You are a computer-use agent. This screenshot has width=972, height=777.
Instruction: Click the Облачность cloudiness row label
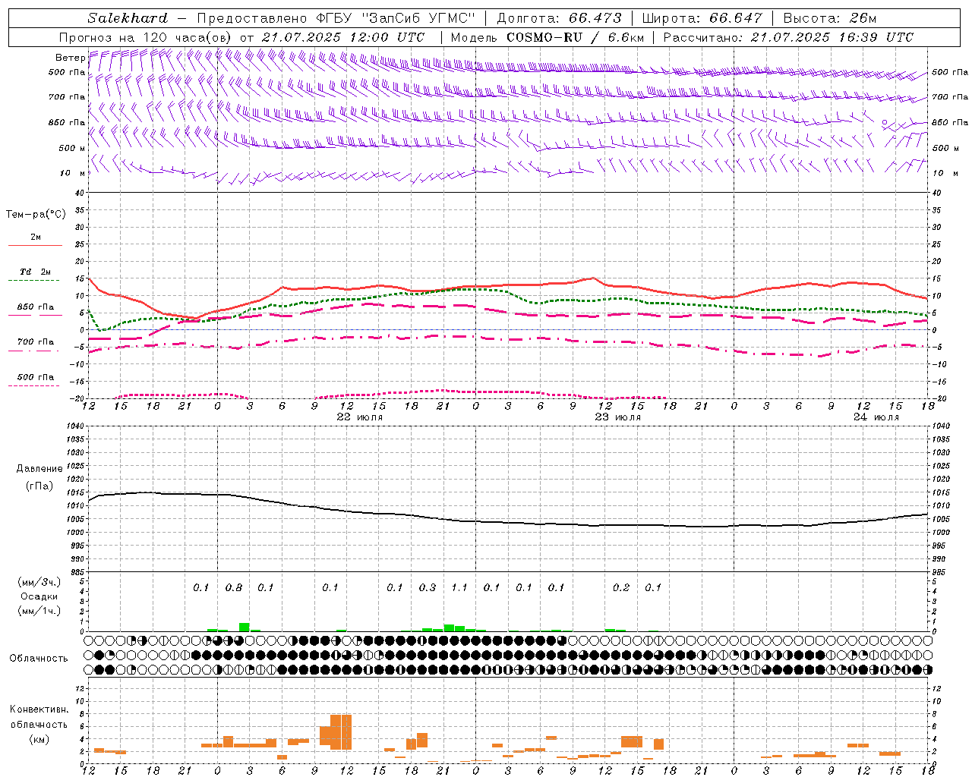pyautogui.click(x=39, y=658)
